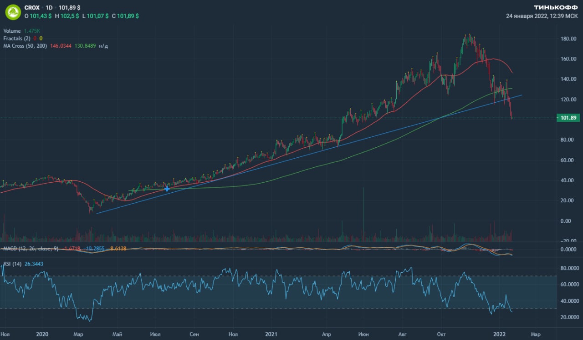Click 160.00 on the price axis
The image size is (583, 340).
point(569,59)
